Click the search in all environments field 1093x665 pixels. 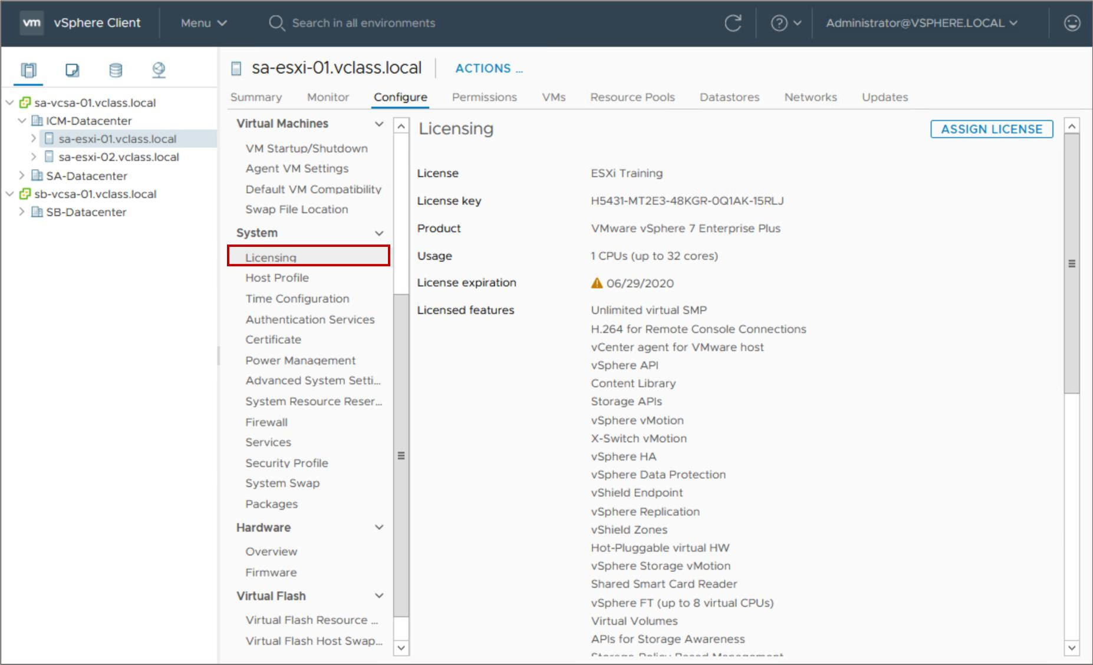[363, 23]
